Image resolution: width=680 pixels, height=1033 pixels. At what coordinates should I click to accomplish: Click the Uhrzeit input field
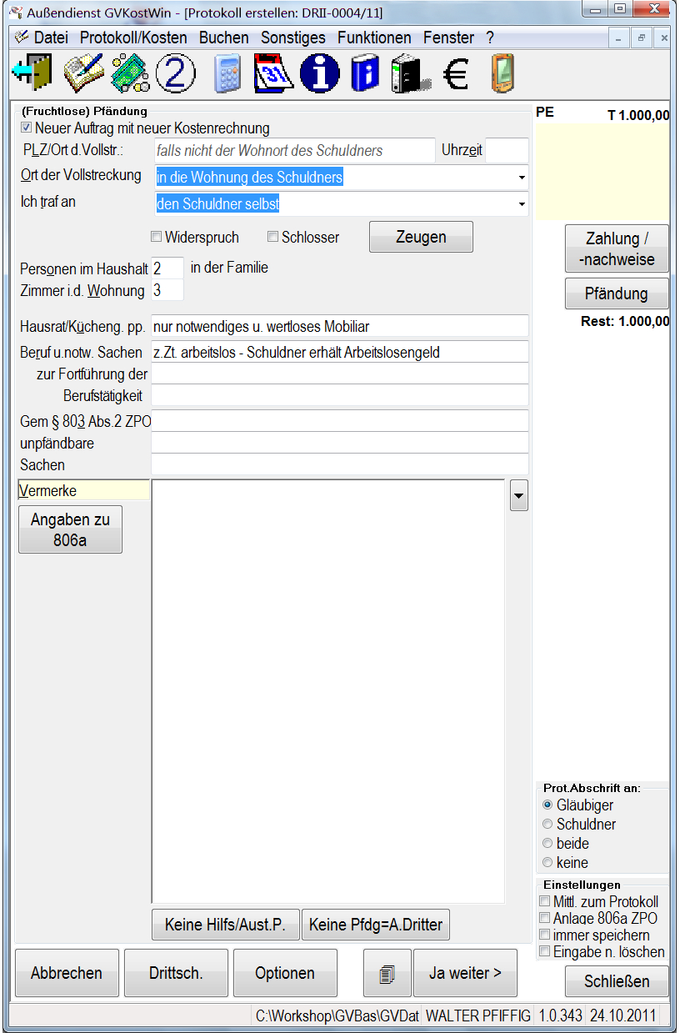tap(507, 151)
